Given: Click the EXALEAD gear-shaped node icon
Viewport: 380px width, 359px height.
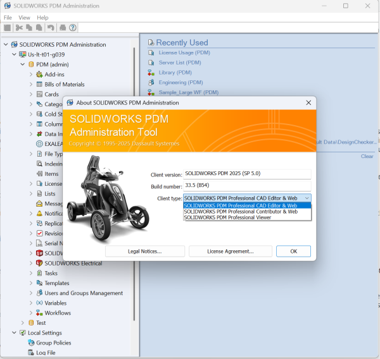Looking at the screenshot, I should point(39,144).
